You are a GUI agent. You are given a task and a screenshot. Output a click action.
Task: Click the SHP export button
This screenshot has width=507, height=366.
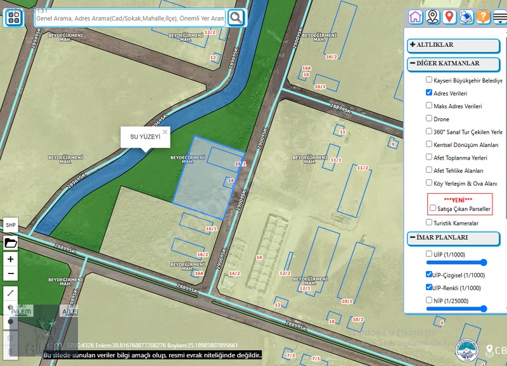click(x=11, y=225)
